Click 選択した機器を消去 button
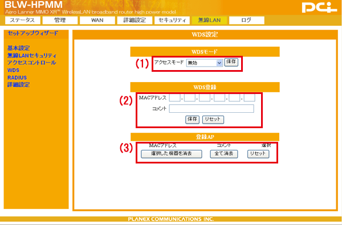342x225 pixels. [x=172, y=154]
